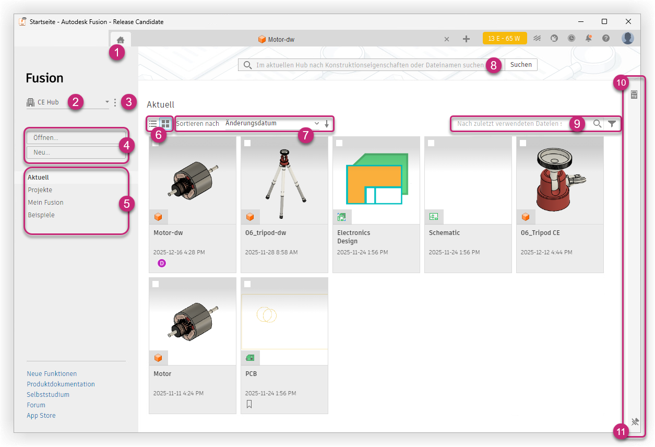The image size is (655, 447).
Task: Select Mein Fusion in the sidebar
Action: pos(46,203)
